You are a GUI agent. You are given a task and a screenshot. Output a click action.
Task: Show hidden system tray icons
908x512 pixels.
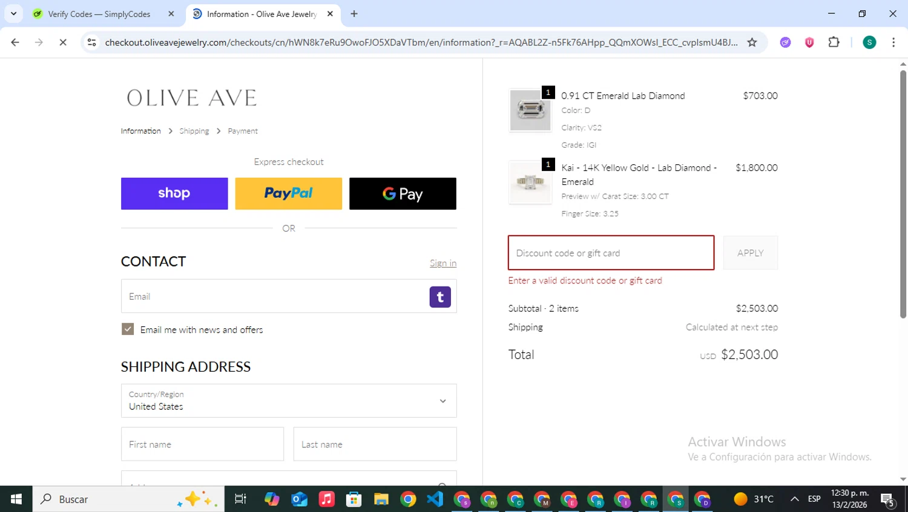click(x=795, y=499)
